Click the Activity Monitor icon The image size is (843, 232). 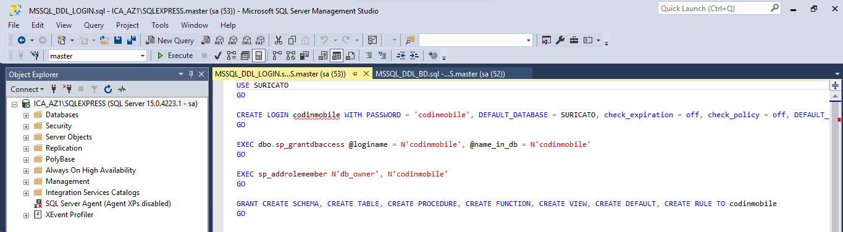point(372,40)
